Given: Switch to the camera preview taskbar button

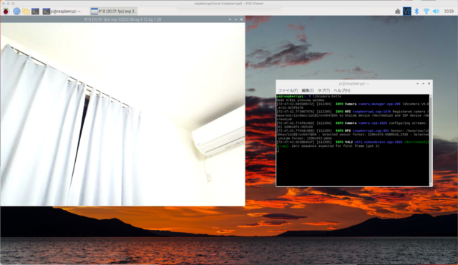Looking at the screenshot, I should (x=113, y=11).
